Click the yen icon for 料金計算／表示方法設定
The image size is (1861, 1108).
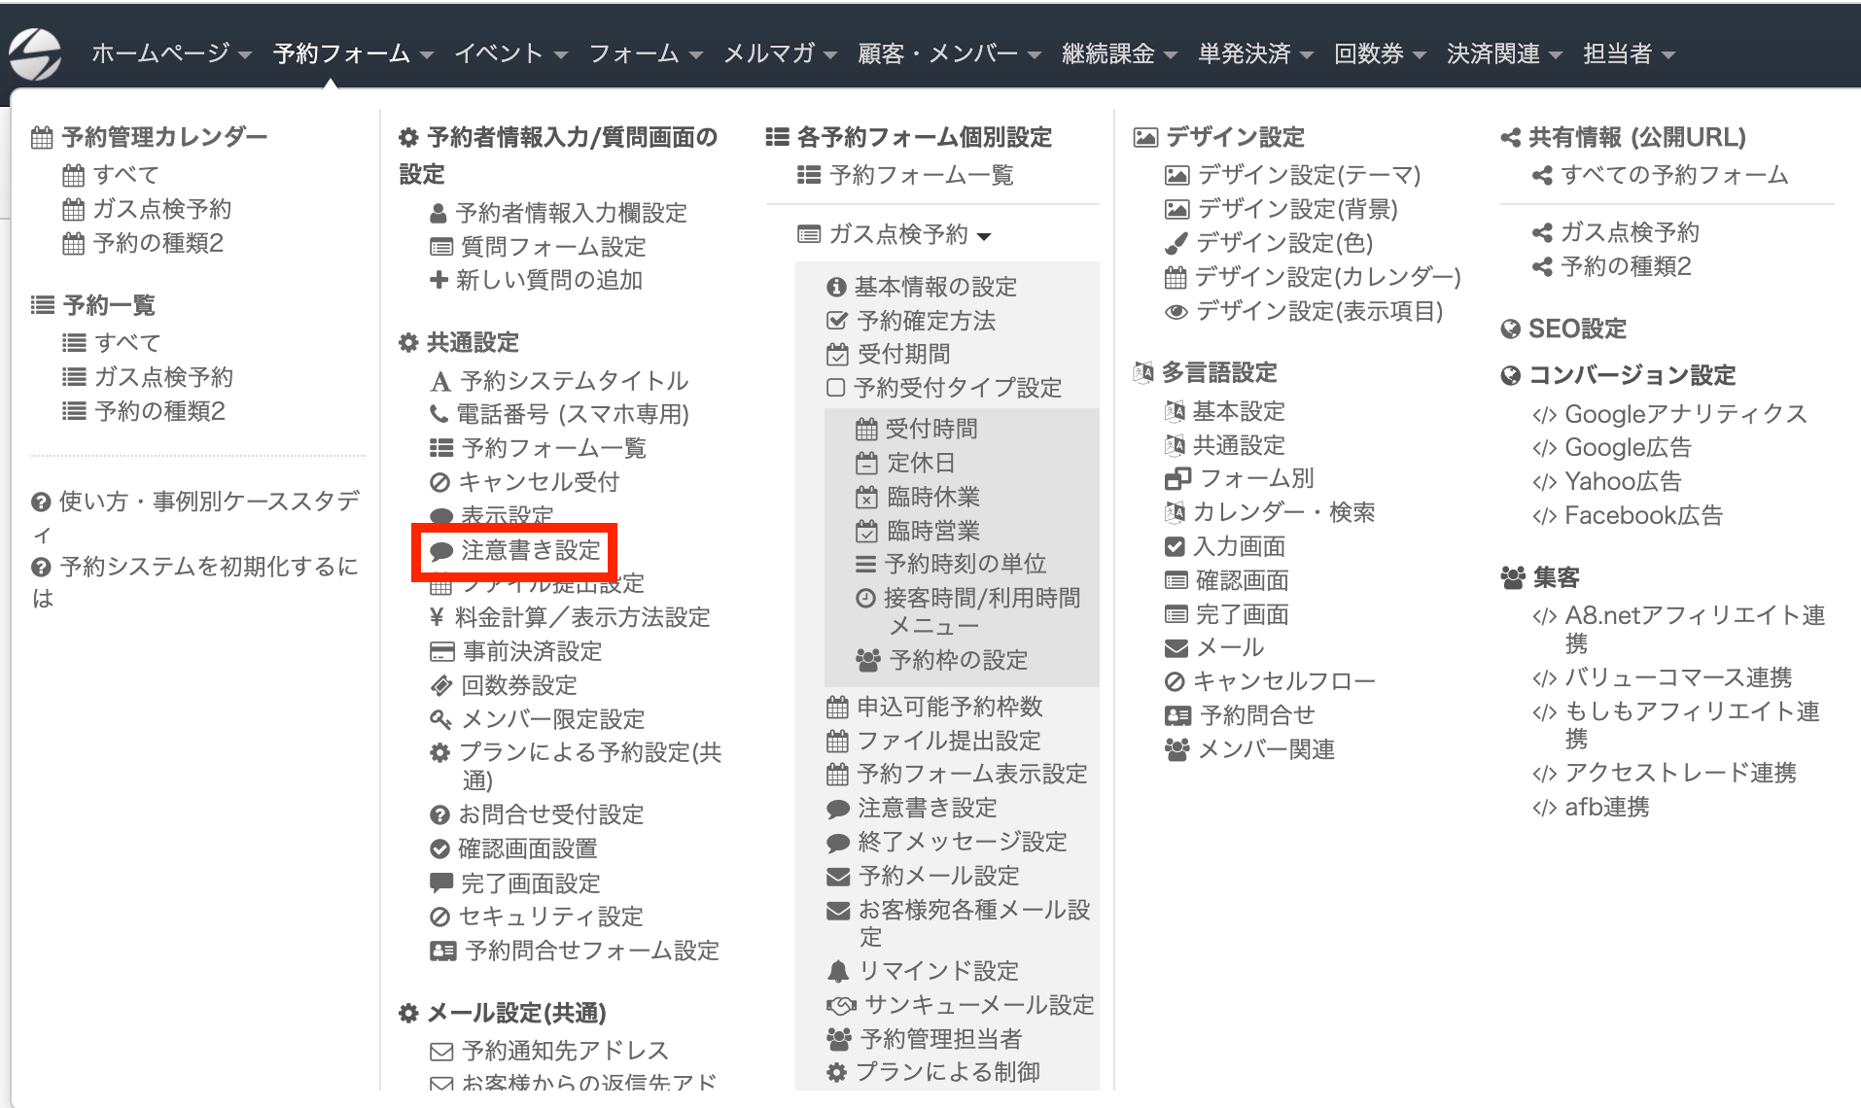click(x=438, y=617)
